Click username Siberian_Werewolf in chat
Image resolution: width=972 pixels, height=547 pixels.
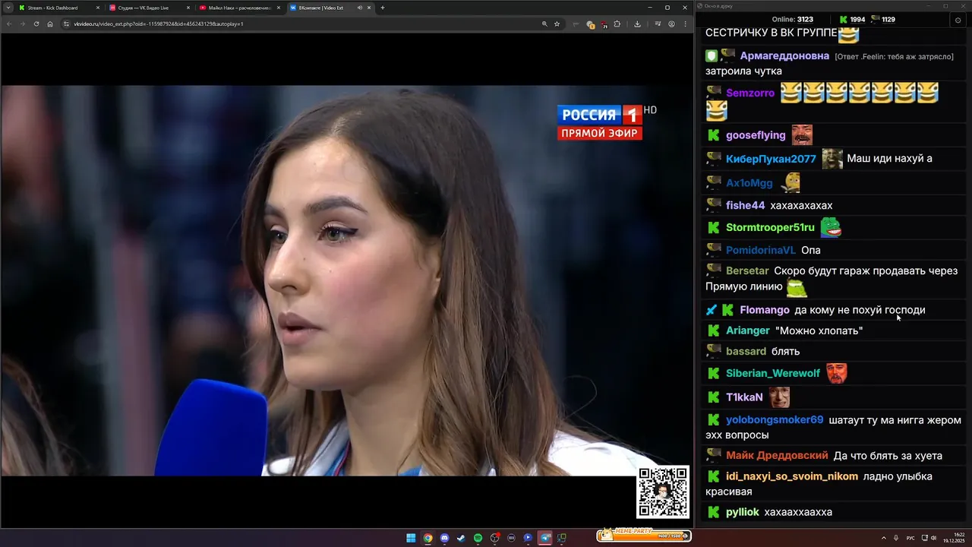(x=773, y=373)
